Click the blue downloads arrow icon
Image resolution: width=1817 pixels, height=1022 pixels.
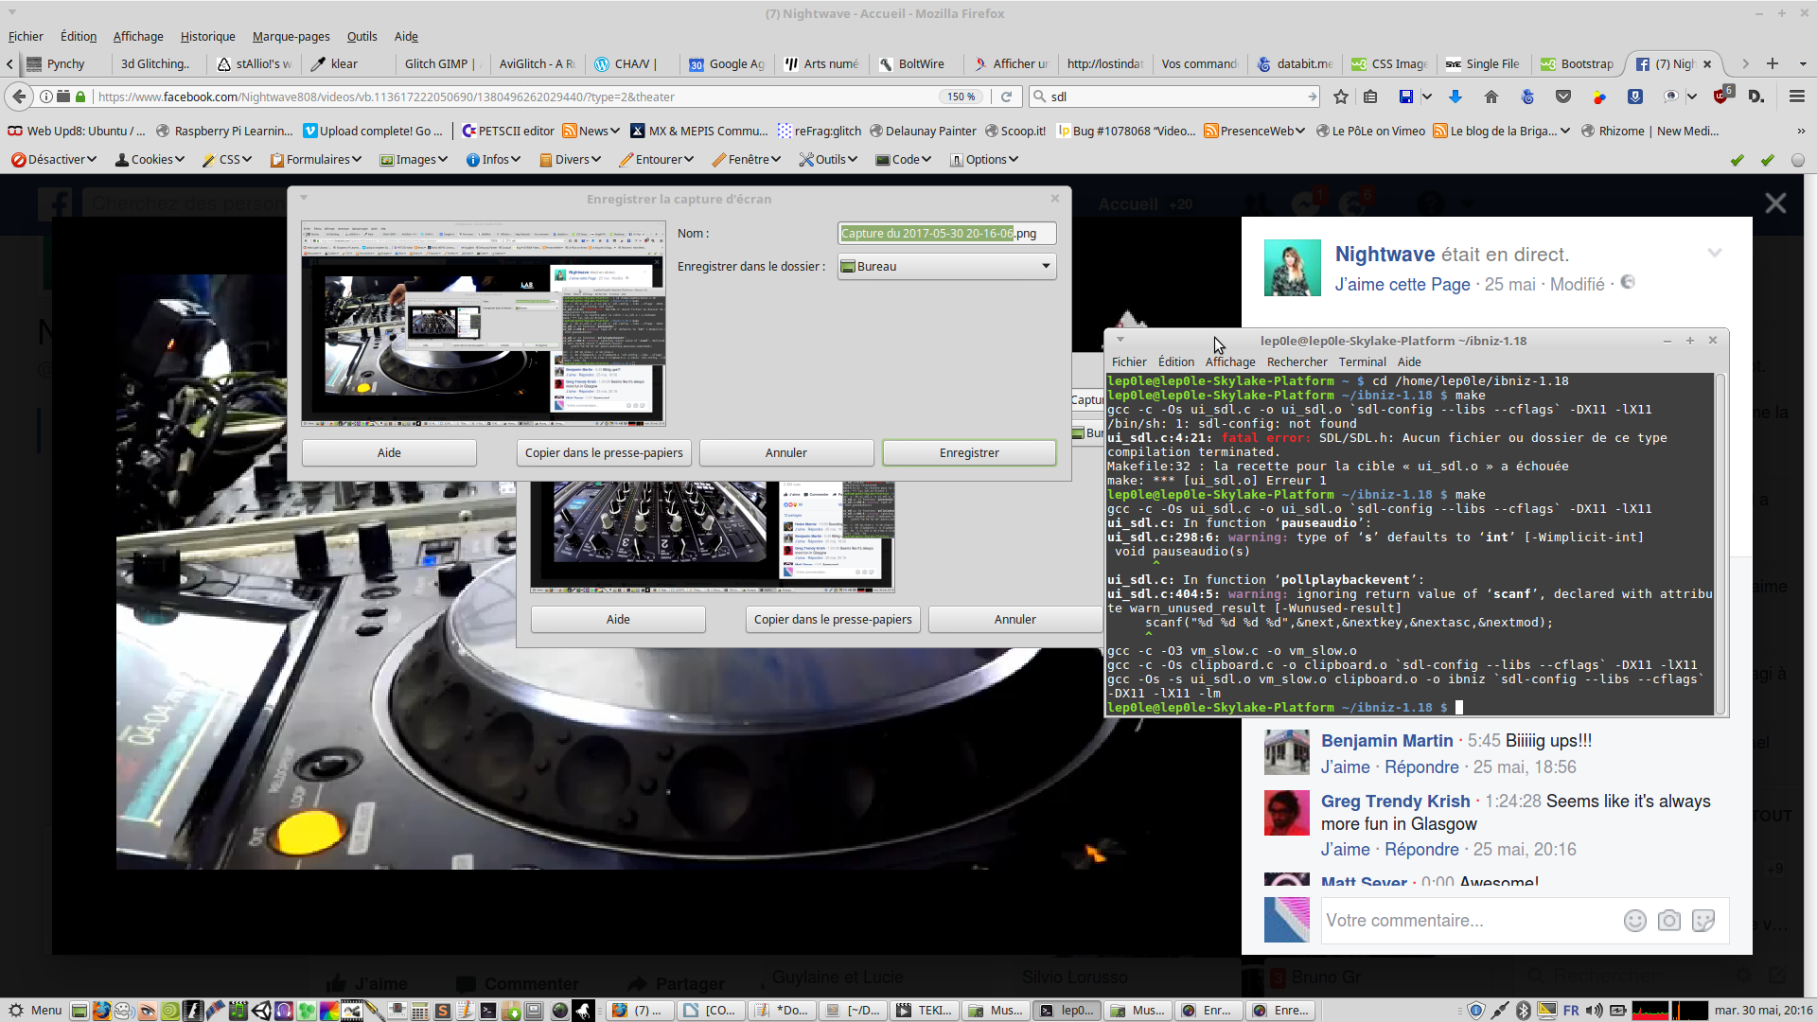click(1455, 97)
